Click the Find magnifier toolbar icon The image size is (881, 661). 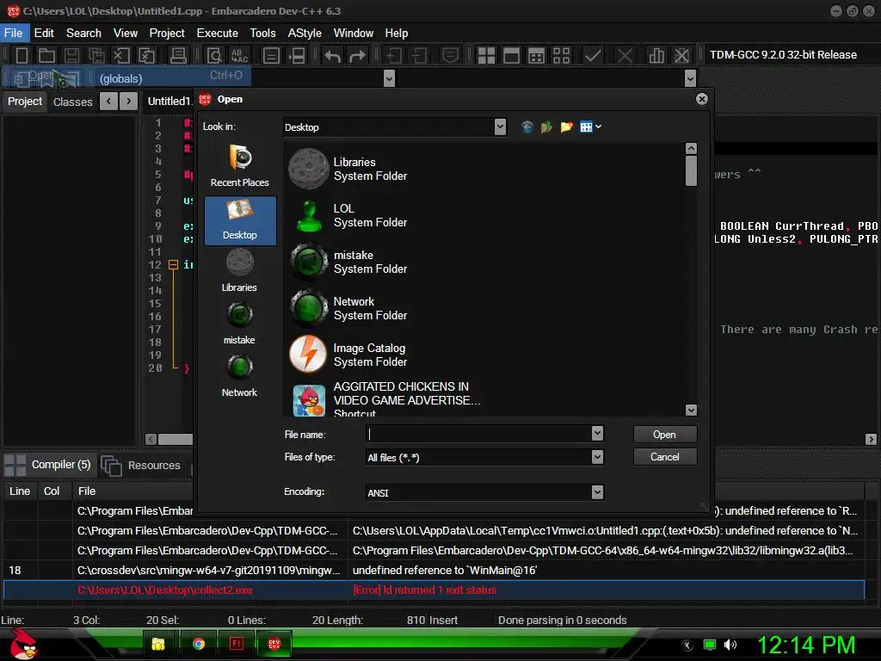[213, 55]
